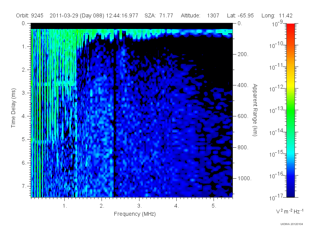Click the 400. apparent range tick label
310x232 pixels.
[243, 85]
